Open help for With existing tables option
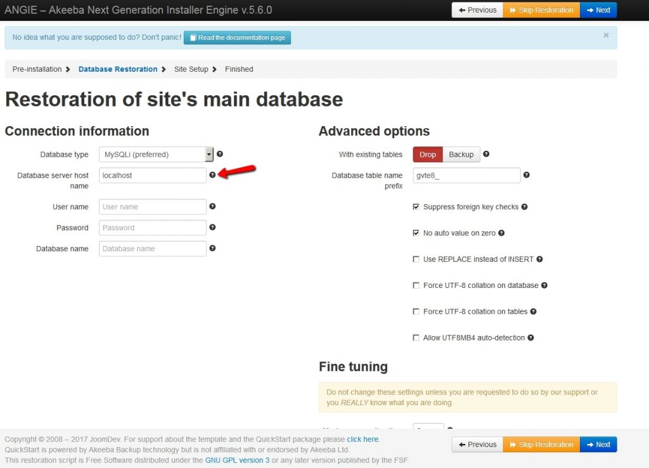The width and height of the screenshot is (649, 468). 485,154
